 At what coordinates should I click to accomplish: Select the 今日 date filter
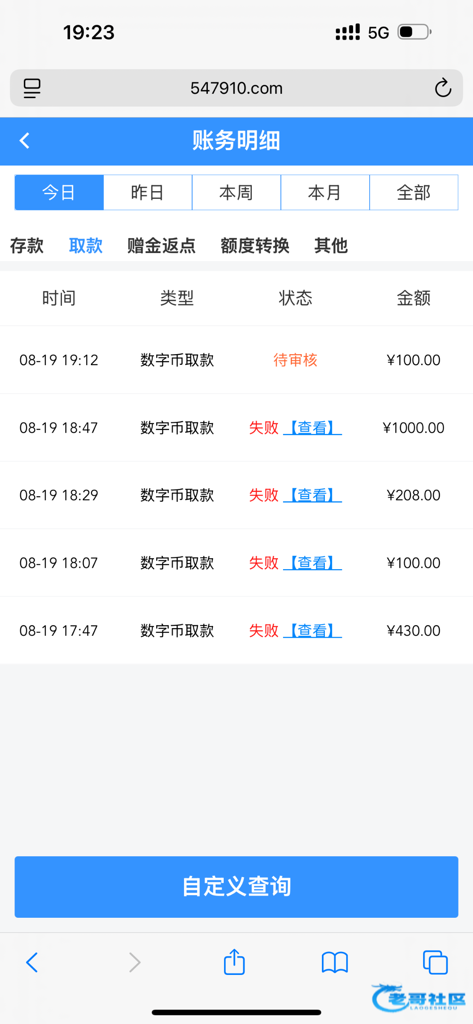click(x=59, y=192)
